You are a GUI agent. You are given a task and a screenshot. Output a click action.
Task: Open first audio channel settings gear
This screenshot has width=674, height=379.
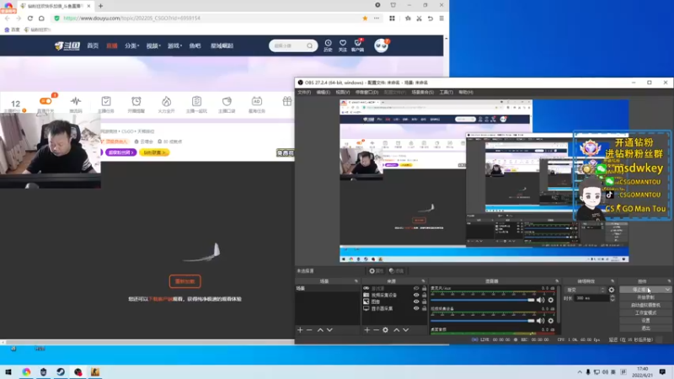(551, 300)
